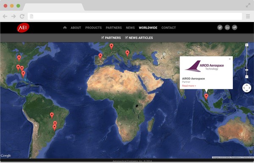Toggle the browser fullscreen arrows icon
This screenshot has width=254, height=163.
248,6
